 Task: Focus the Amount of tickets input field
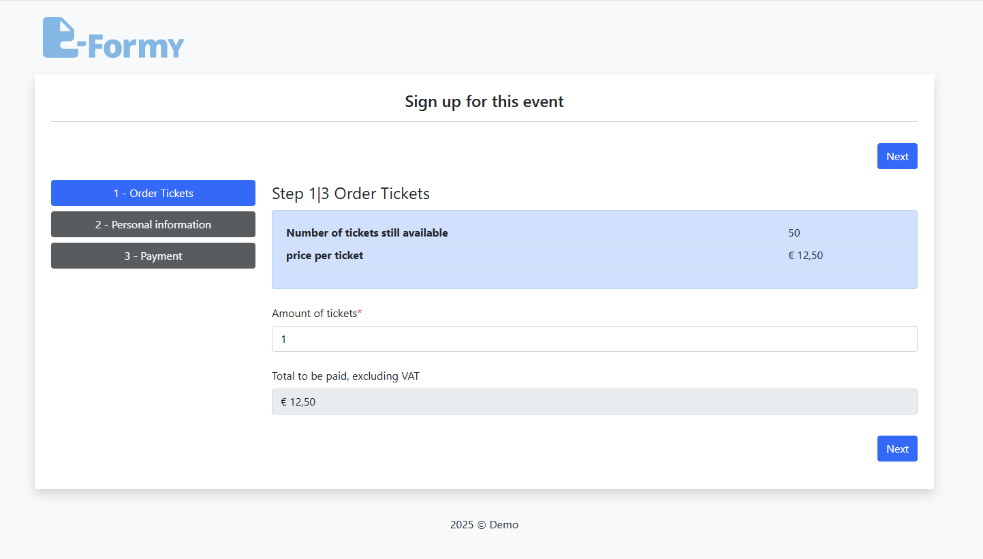pos(594,339)
